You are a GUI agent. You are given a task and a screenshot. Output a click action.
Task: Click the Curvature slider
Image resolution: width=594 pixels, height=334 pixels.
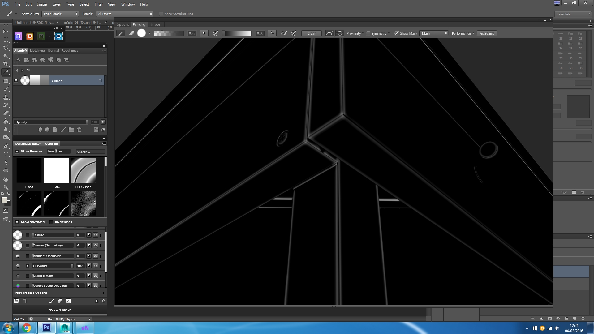pyautogui.click(x=53, y=266)
